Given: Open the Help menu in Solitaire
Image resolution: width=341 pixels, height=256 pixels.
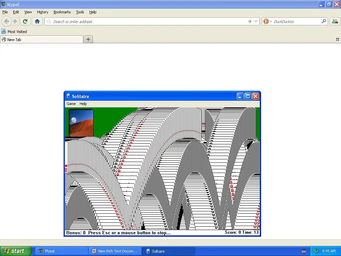Looking at the screenshot, I should [x=83, y=104].
